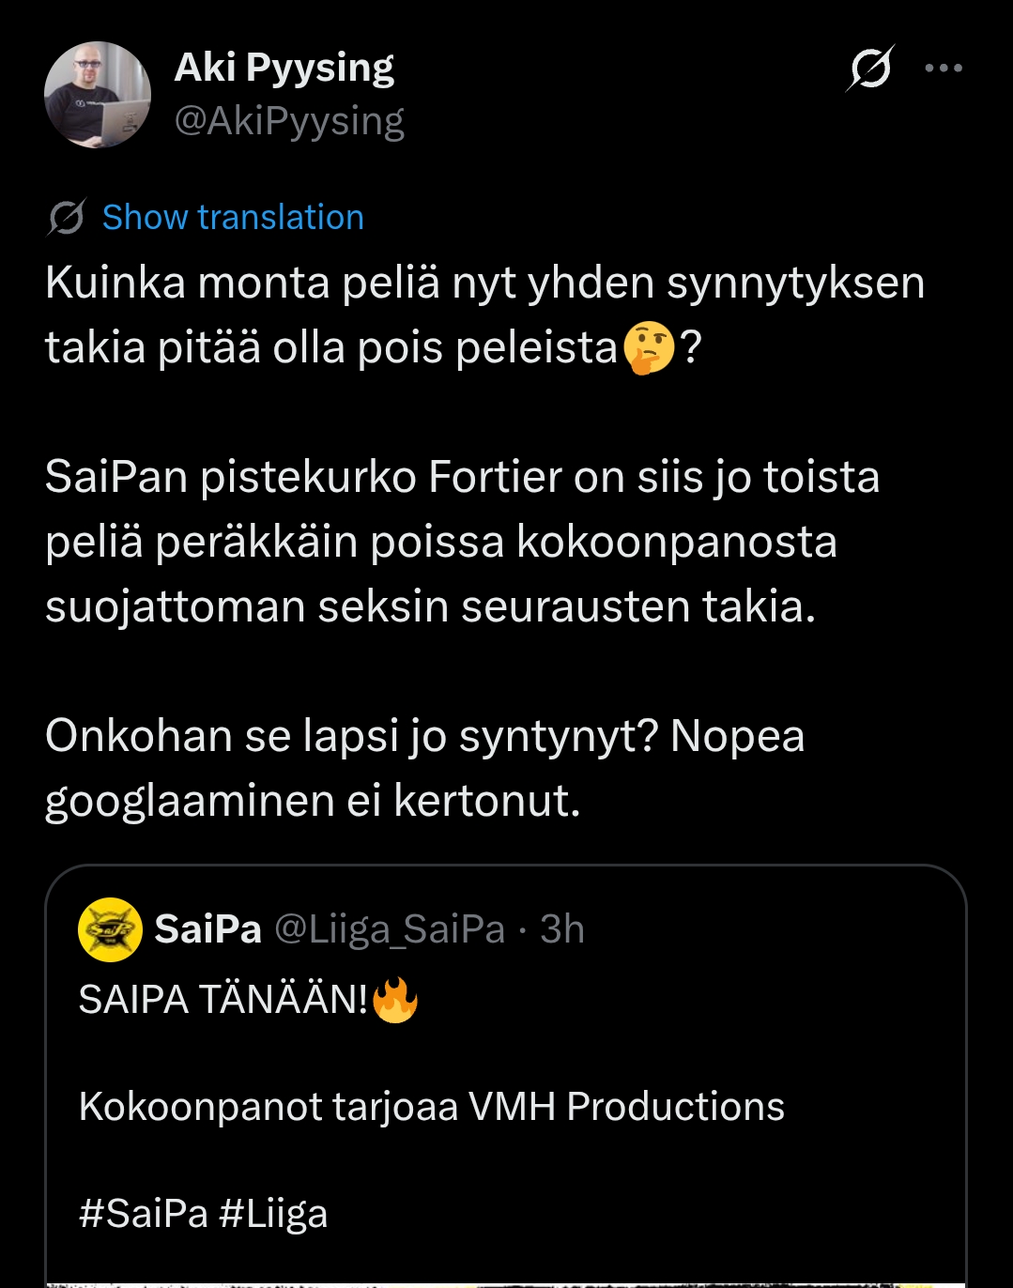Click the Grok icon beside Show translation

click(x=67, y=218)
